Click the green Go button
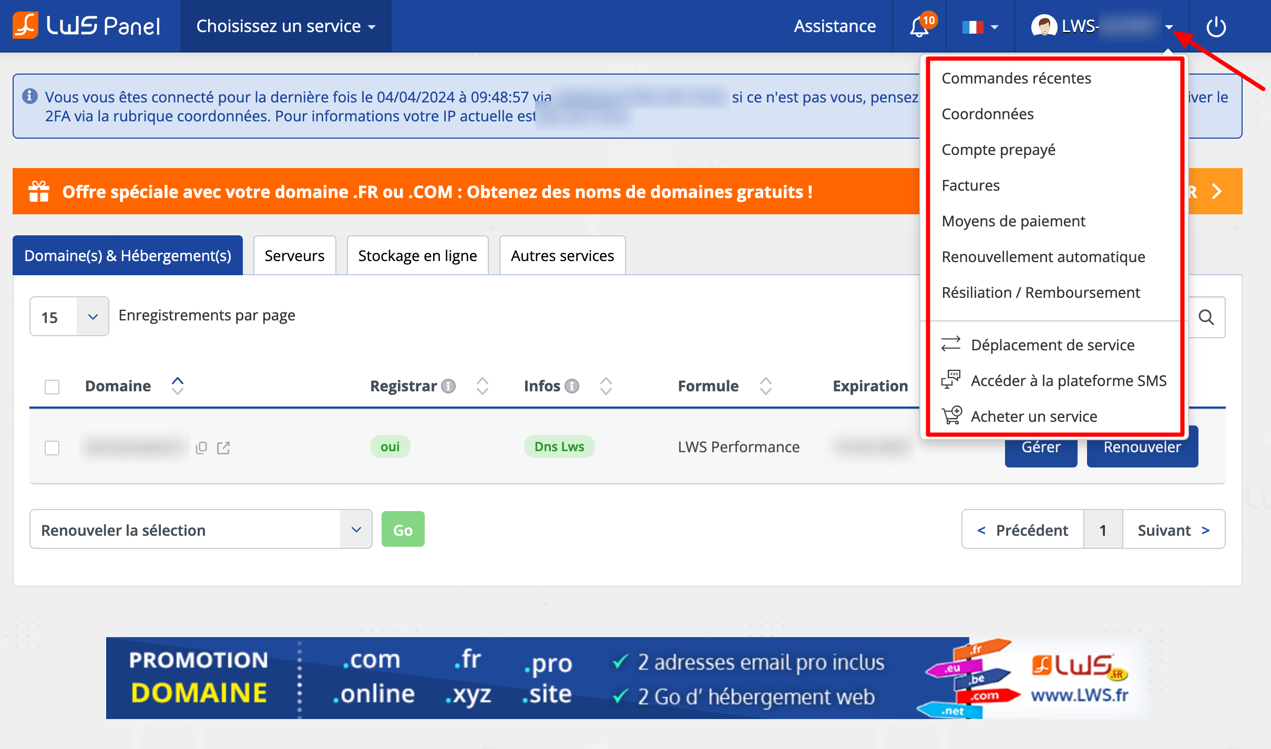This screenshot has width=1271, height=749. coord(403,529)
